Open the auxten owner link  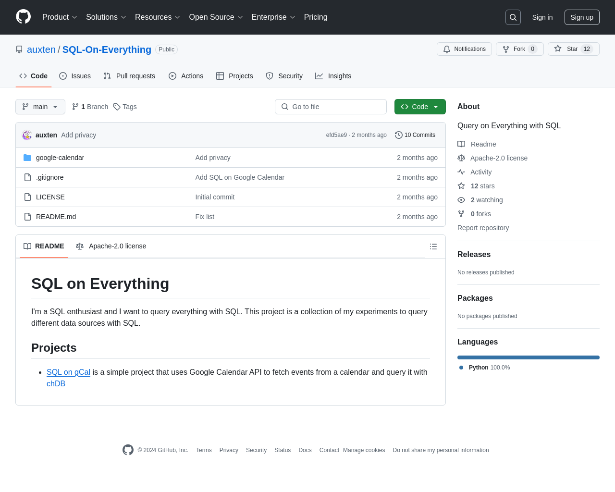coord(41,49)
